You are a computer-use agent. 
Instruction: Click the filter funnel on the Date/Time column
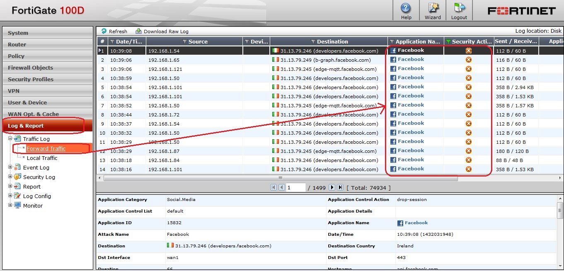[x=113, y=41]
